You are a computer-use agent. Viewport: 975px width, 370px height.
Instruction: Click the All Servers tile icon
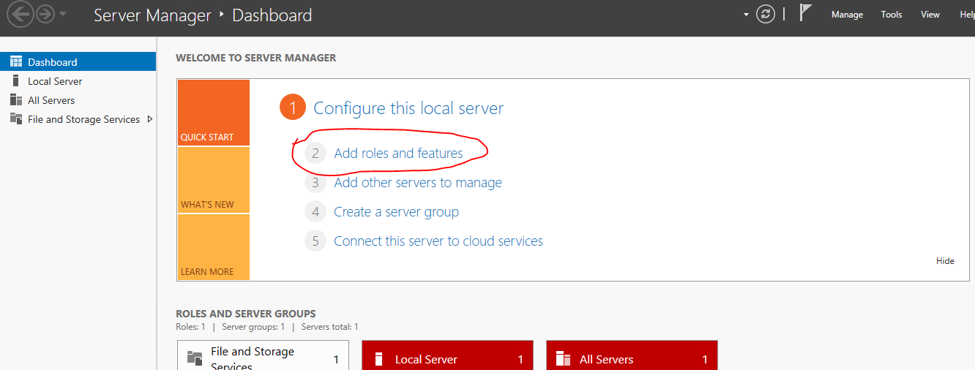pos(563,359)
